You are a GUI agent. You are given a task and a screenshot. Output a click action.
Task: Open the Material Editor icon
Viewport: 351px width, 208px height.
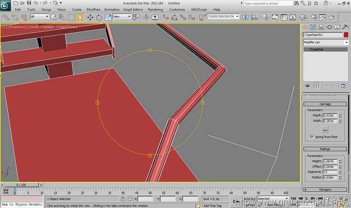pyautogui.click(x=303, y=17)
